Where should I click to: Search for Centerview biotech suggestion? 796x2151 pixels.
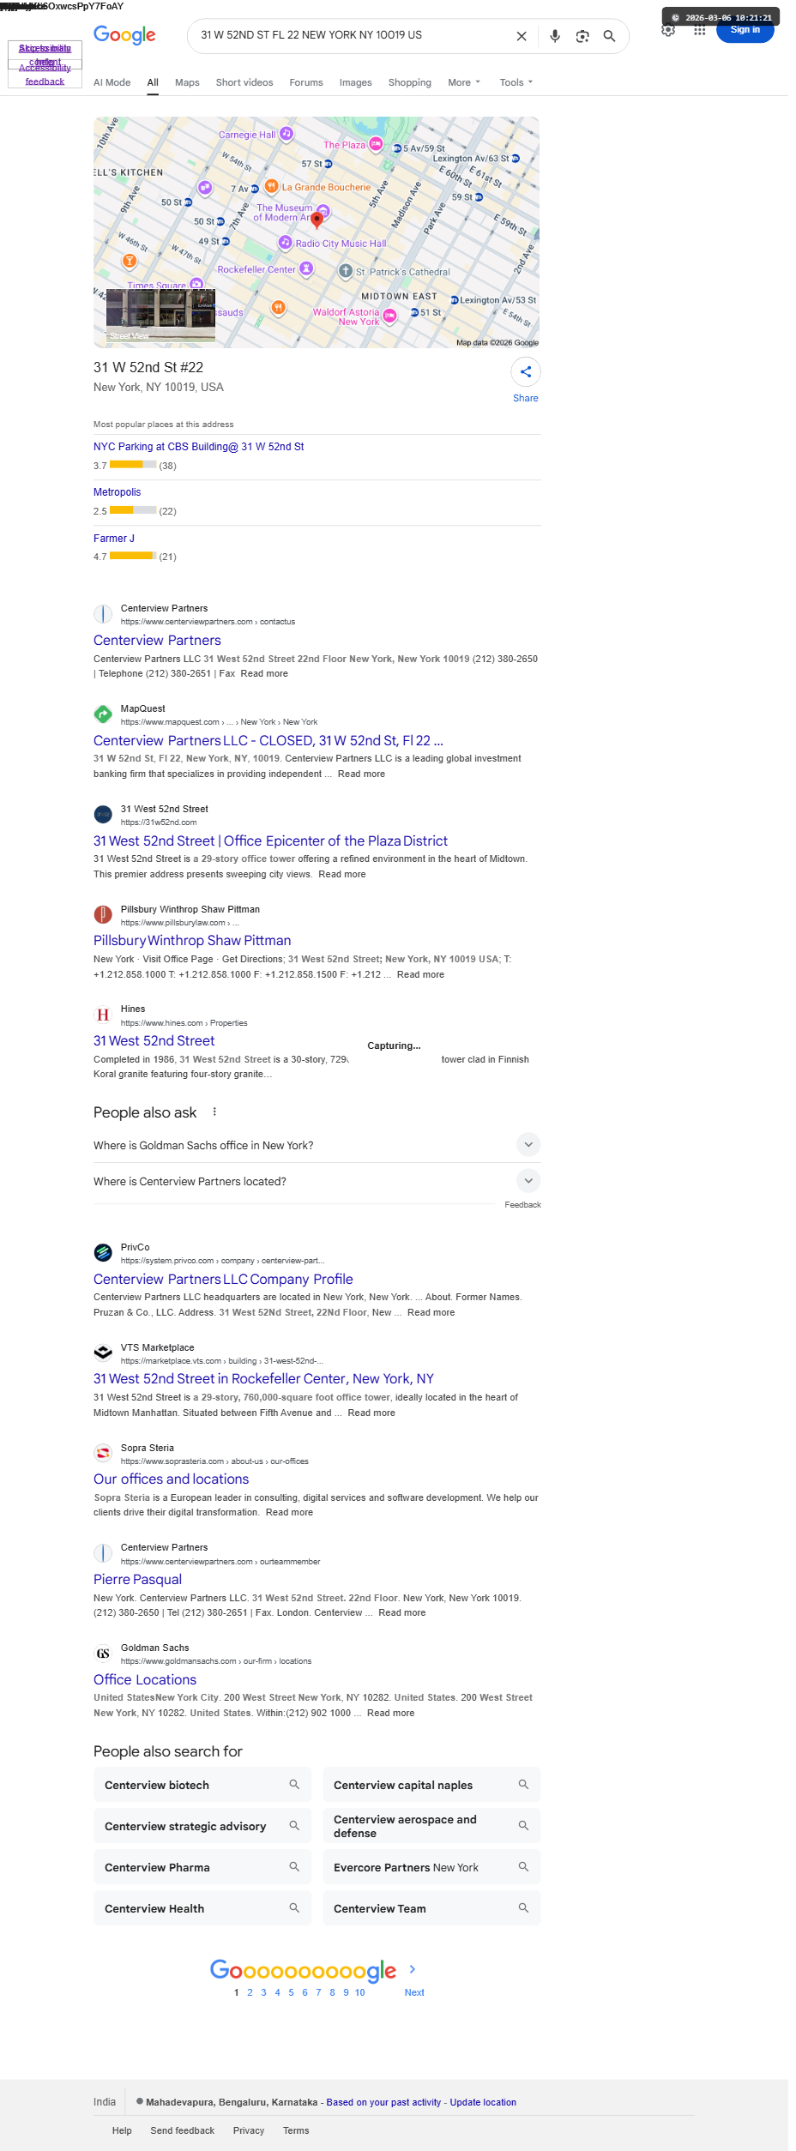pyautogui.click(x=202, y=1785)
